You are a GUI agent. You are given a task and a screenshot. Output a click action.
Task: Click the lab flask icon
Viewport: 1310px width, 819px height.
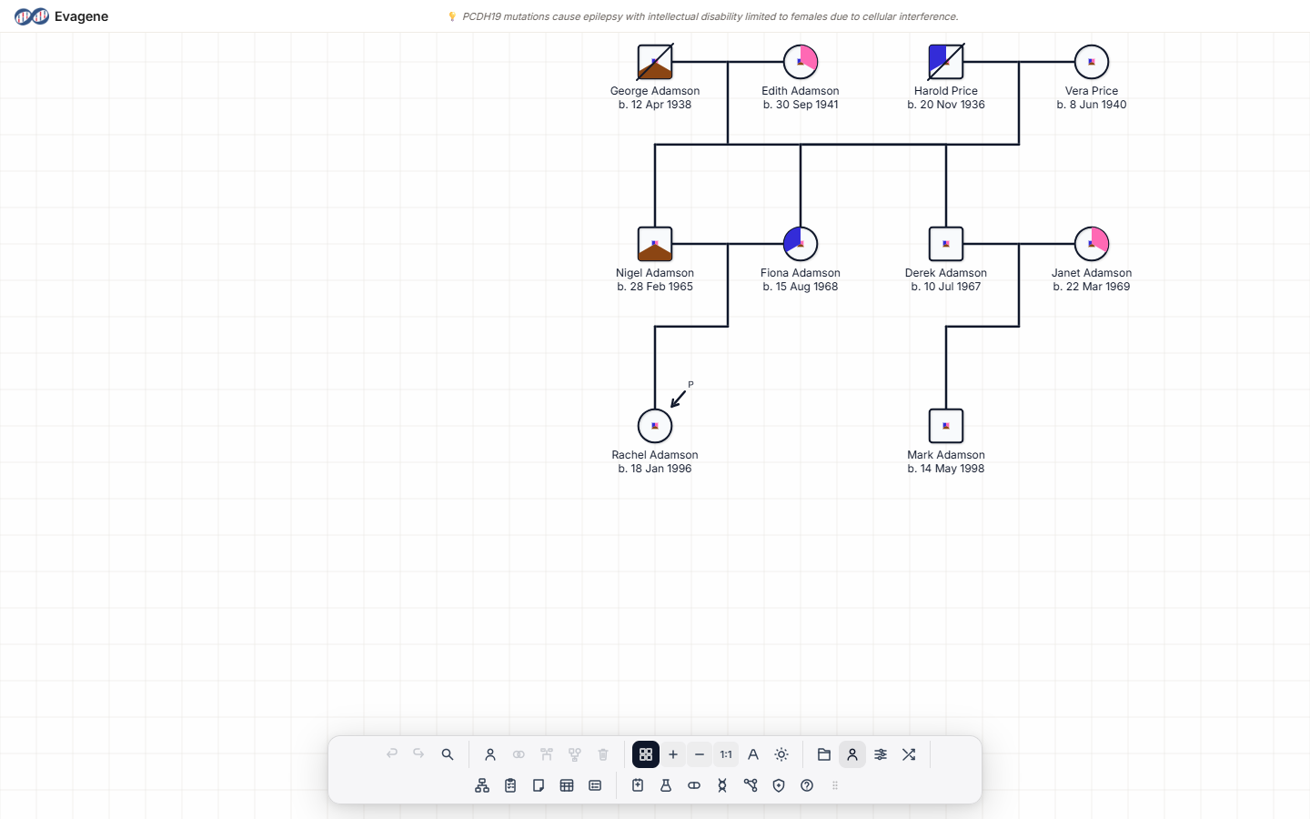click(x=666, y=785)
